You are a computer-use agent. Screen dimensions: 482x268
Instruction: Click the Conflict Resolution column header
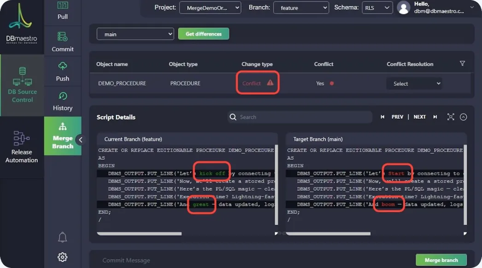410,64
